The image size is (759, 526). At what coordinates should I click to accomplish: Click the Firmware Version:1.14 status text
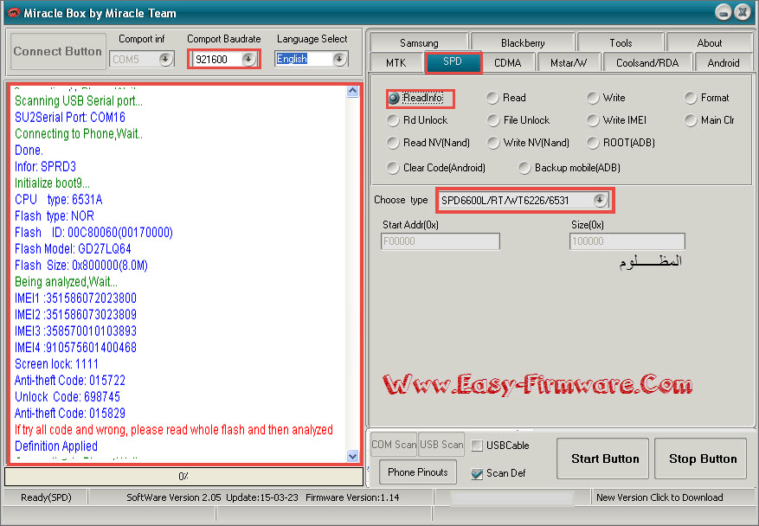[x=352, y=497]
